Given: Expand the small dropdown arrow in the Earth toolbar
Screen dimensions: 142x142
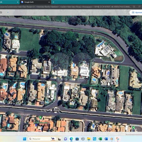Looking at the screenshot, I should (8, 12).
